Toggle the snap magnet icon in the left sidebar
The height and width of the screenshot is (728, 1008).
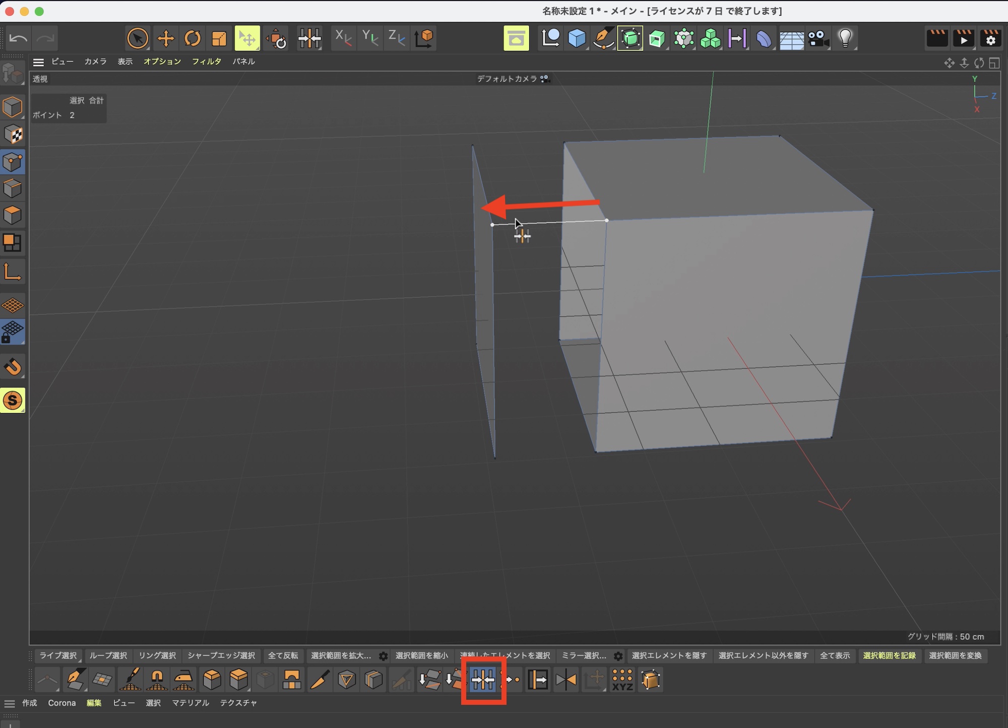coord(13,367)
